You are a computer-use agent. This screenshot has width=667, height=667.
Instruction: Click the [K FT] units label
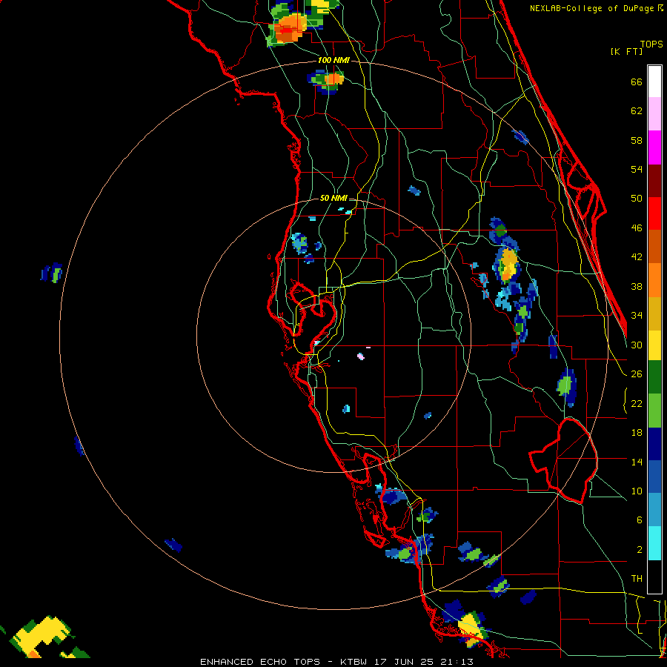pyautogui.click(x=626, y=51)
